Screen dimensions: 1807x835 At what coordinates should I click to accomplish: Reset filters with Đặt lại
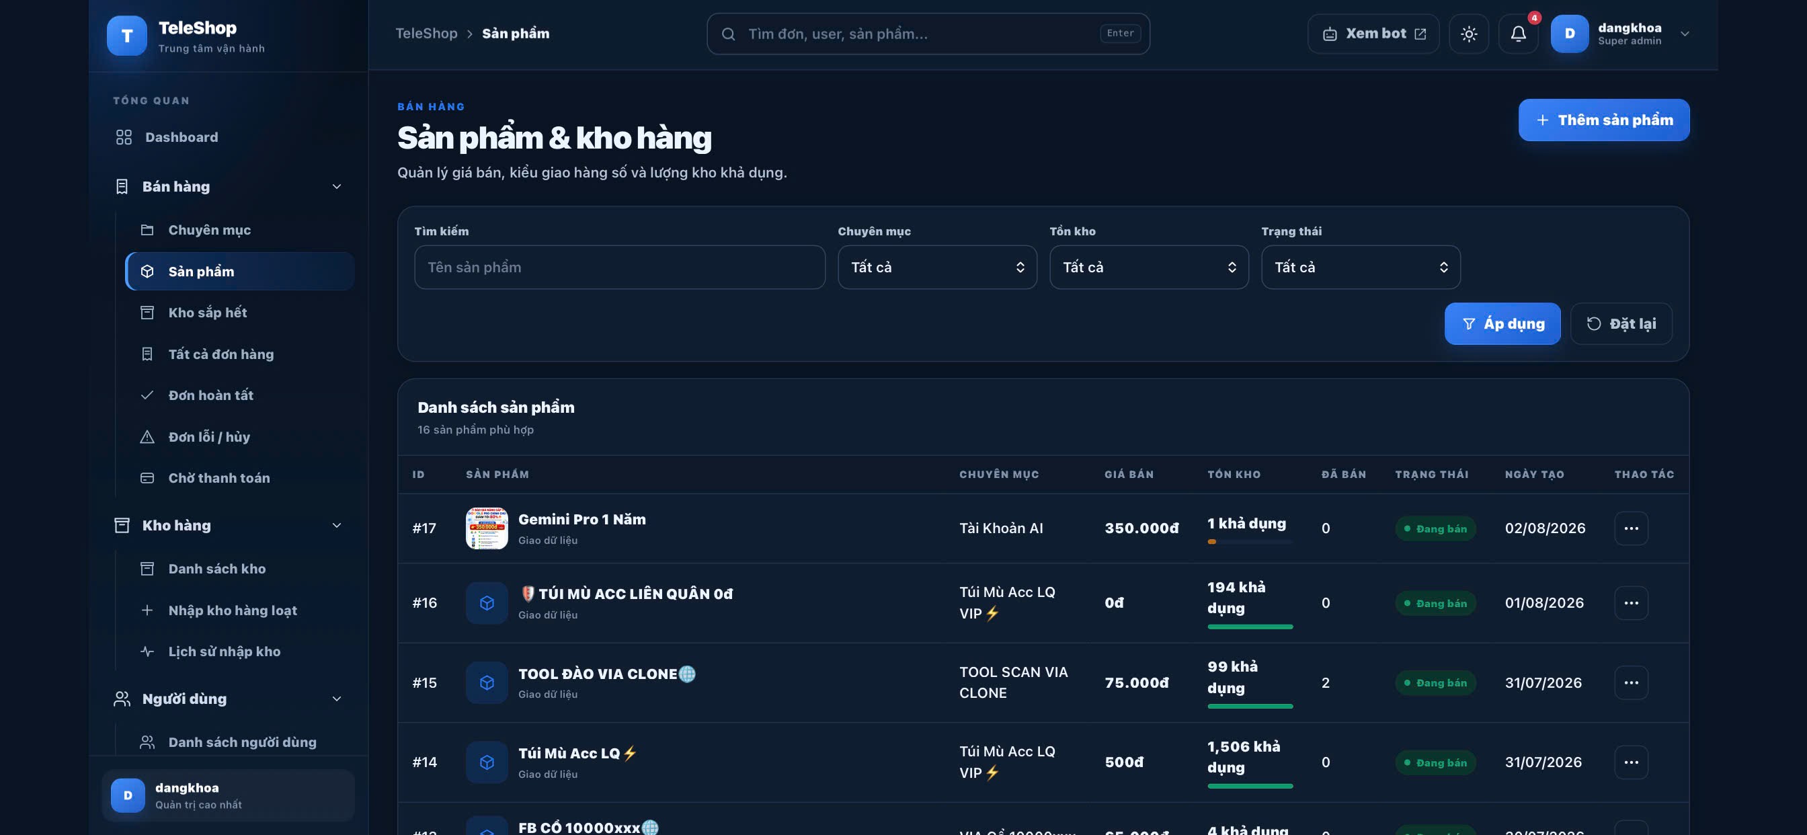1621,324
